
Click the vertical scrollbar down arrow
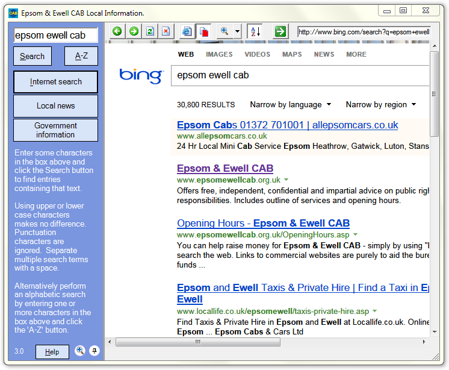click(x=435, y=332)
